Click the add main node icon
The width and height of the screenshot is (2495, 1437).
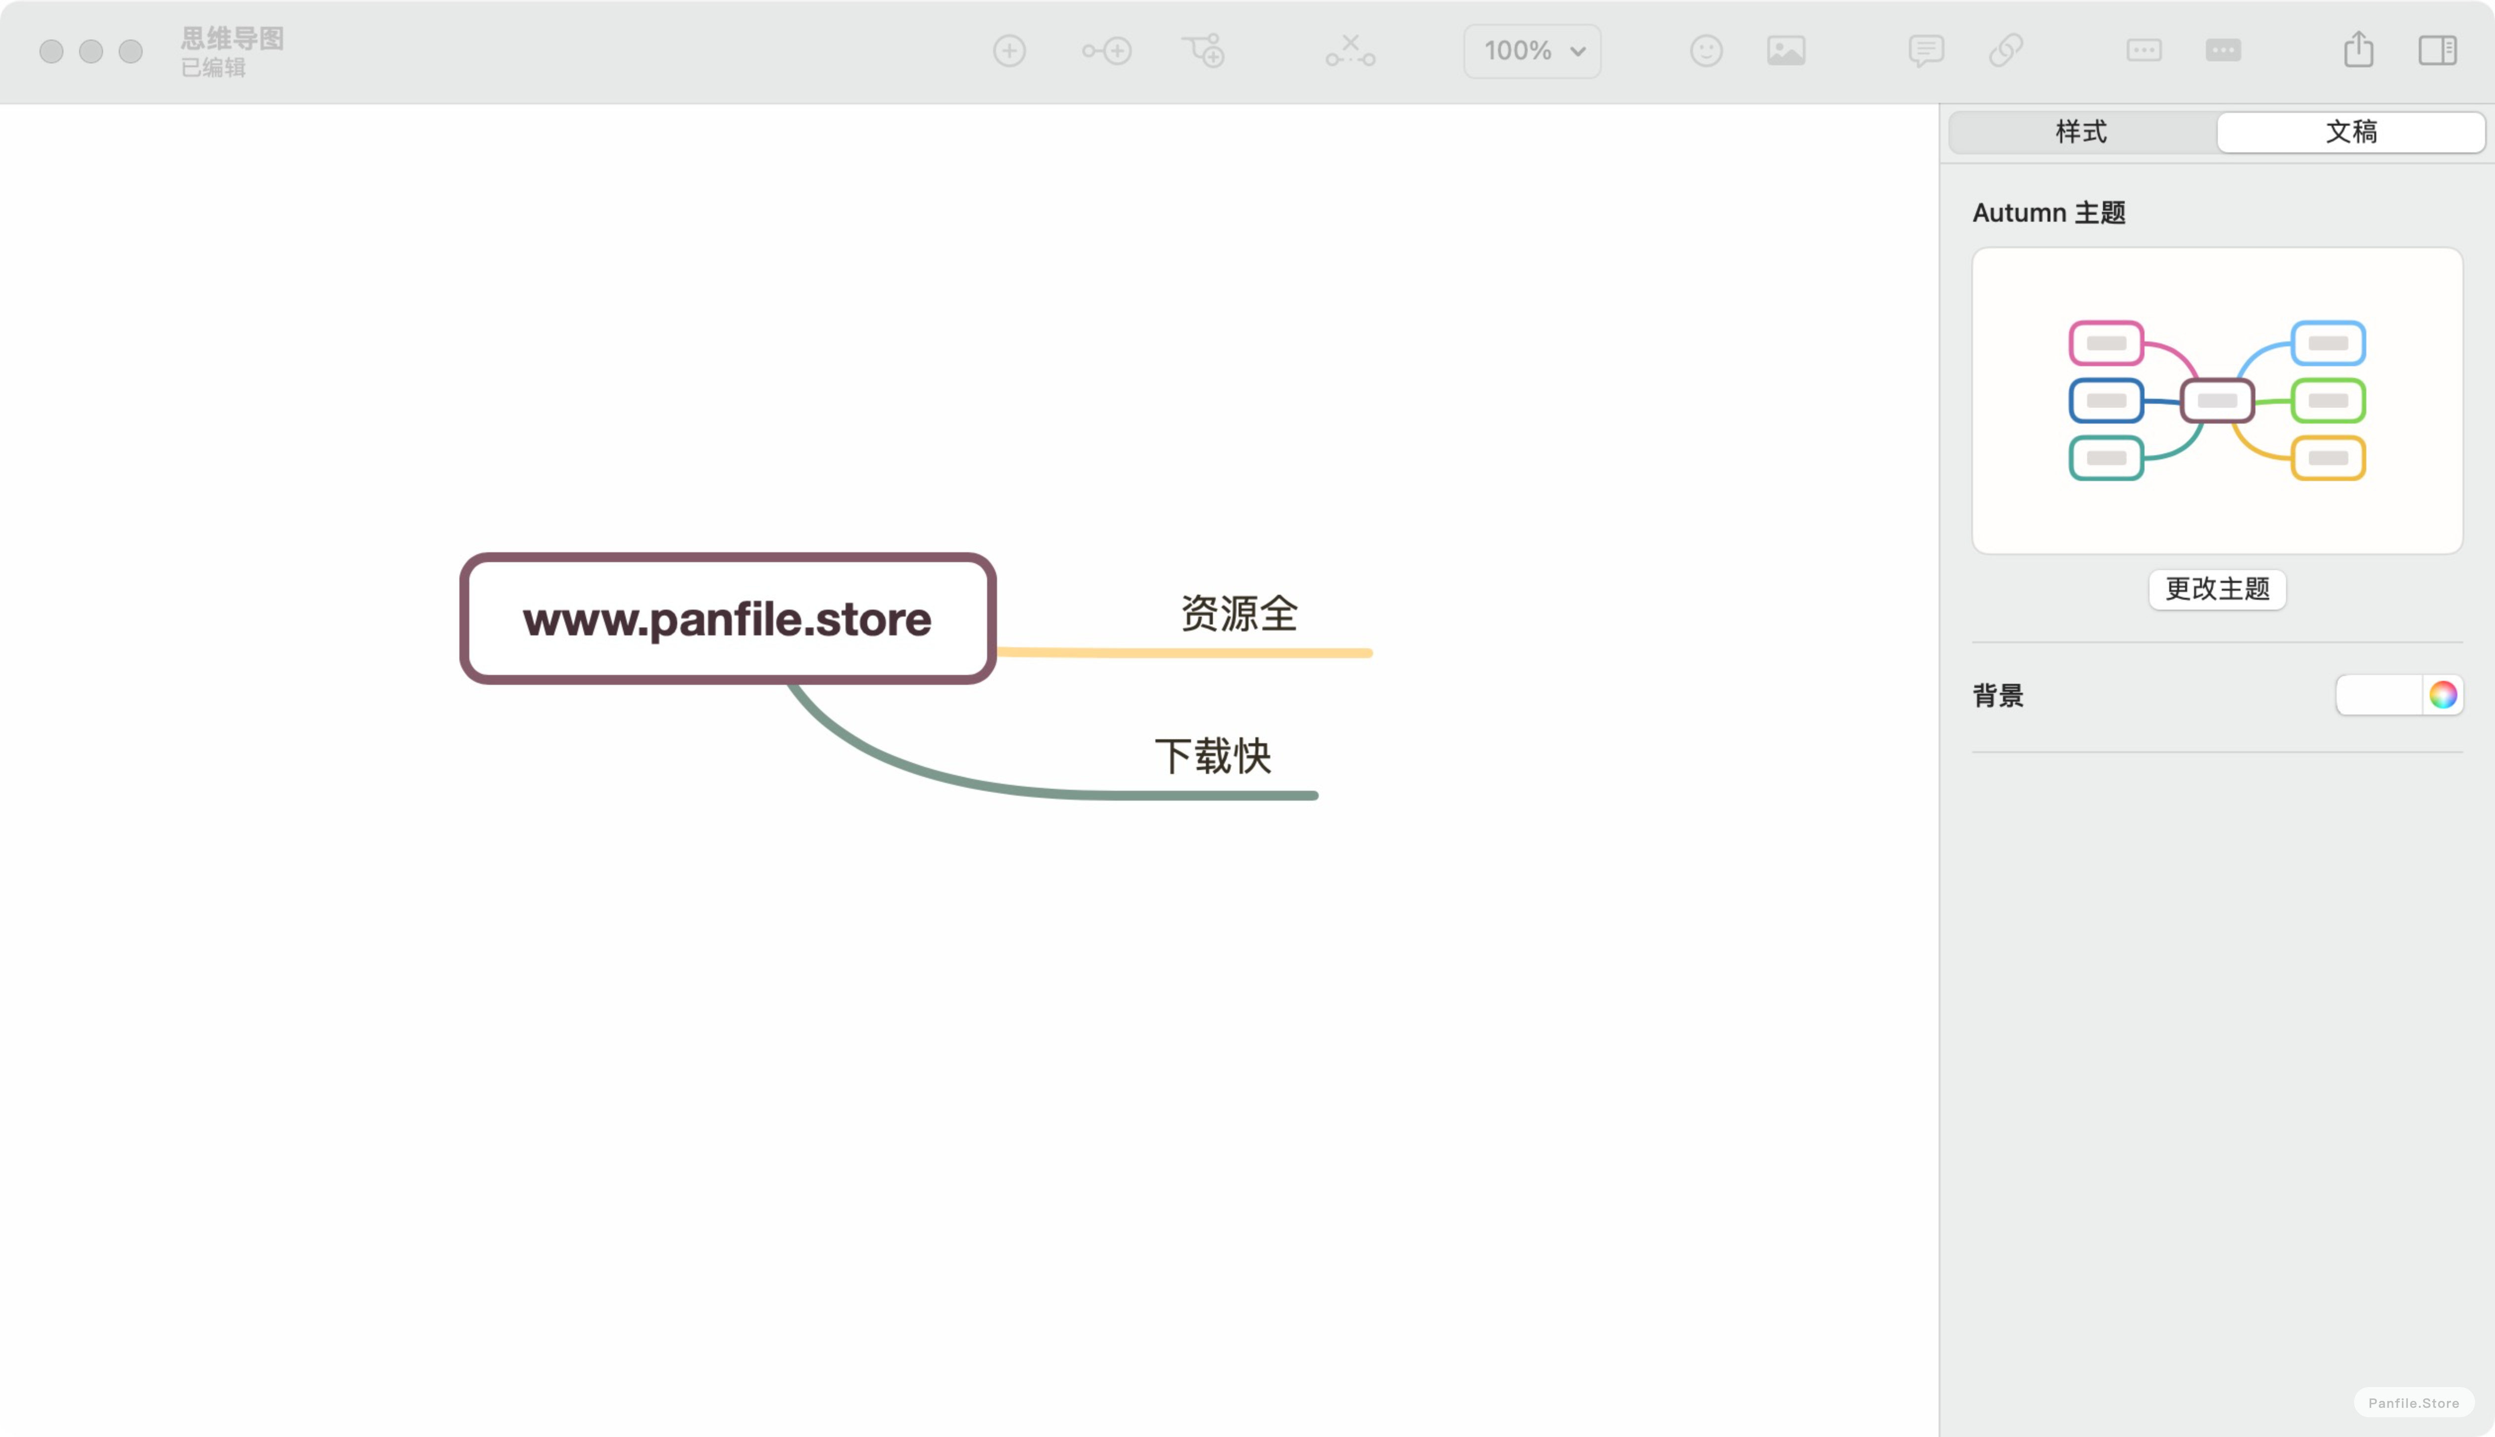pyautogui.click(x=1009, y=50)
